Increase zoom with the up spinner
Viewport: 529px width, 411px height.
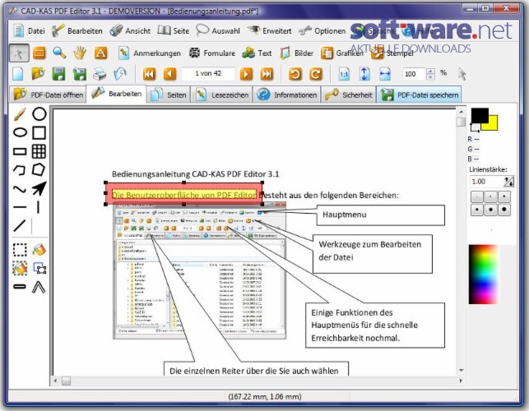tap(430, 72)
